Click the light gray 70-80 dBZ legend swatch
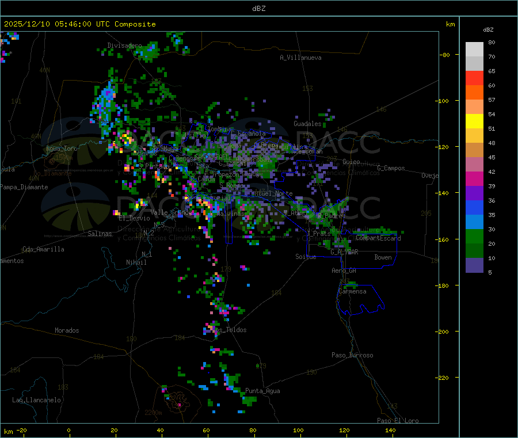Screen dimensions: 518x438 tap(474, 49)
